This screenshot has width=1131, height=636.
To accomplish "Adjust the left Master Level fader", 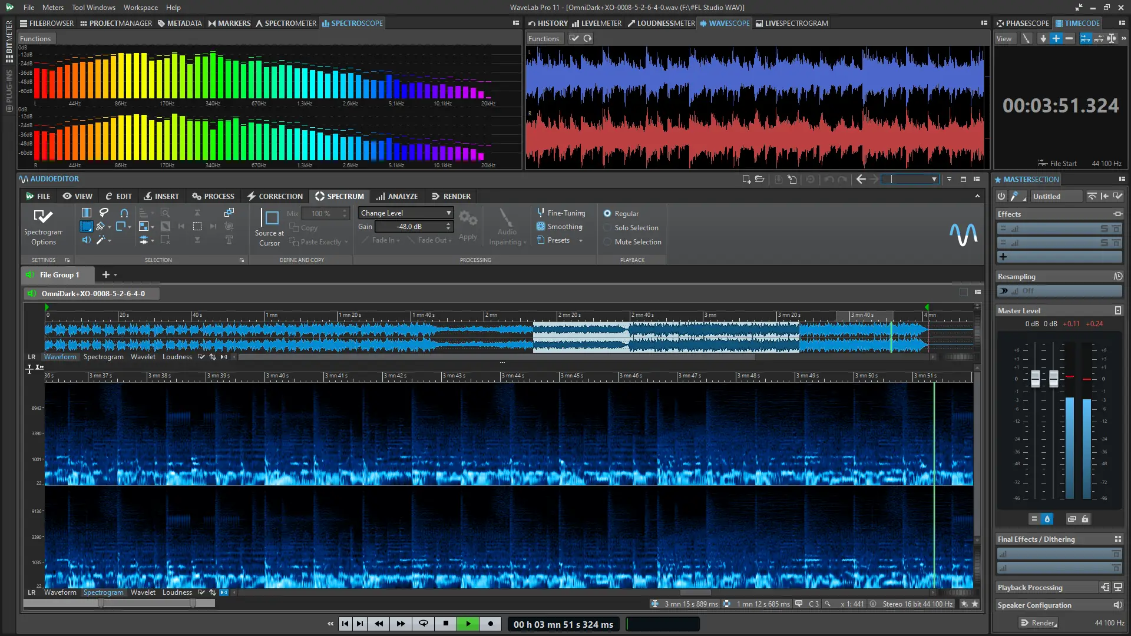I will pos(1035,378).
